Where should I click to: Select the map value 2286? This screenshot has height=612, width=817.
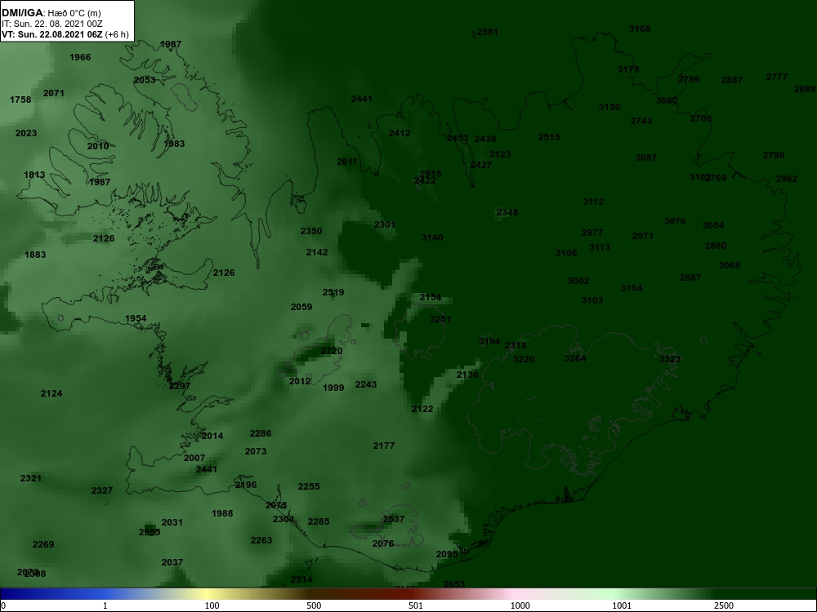[261, 433]
